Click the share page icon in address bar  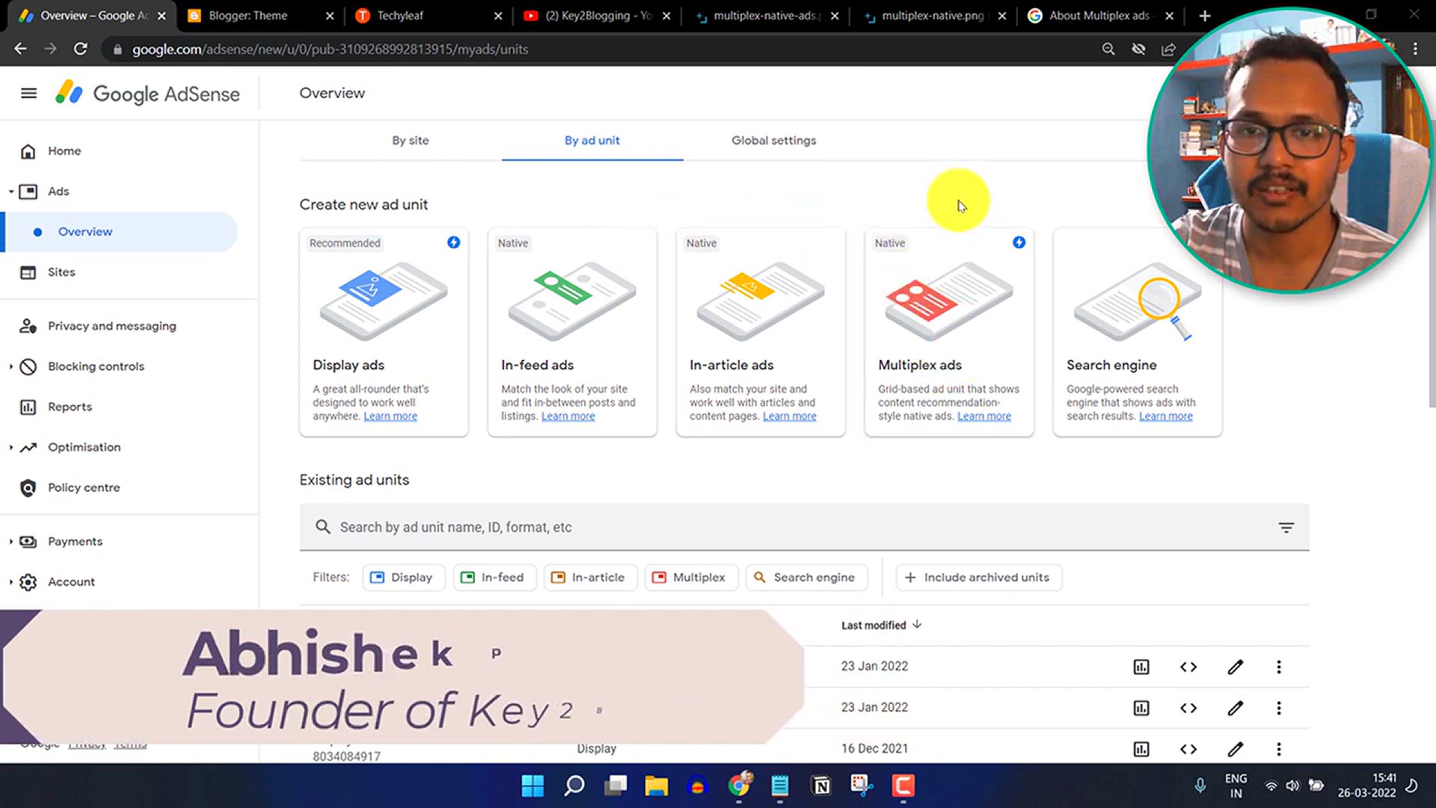tap(1168, 49)
